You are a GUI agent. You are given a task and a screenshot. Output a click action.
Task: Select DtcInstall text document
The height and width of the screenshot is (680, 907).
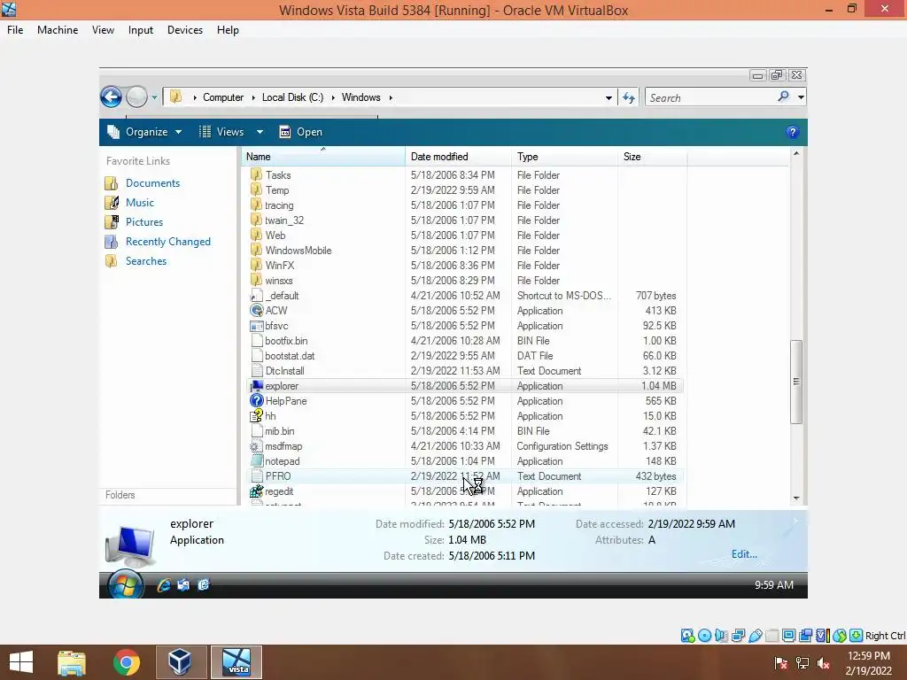284,371
